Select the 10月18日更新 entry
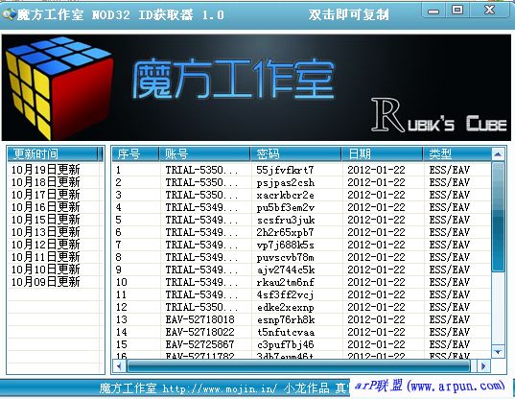The height and width of the screenshot is (399, 515). tap(46, 182)
